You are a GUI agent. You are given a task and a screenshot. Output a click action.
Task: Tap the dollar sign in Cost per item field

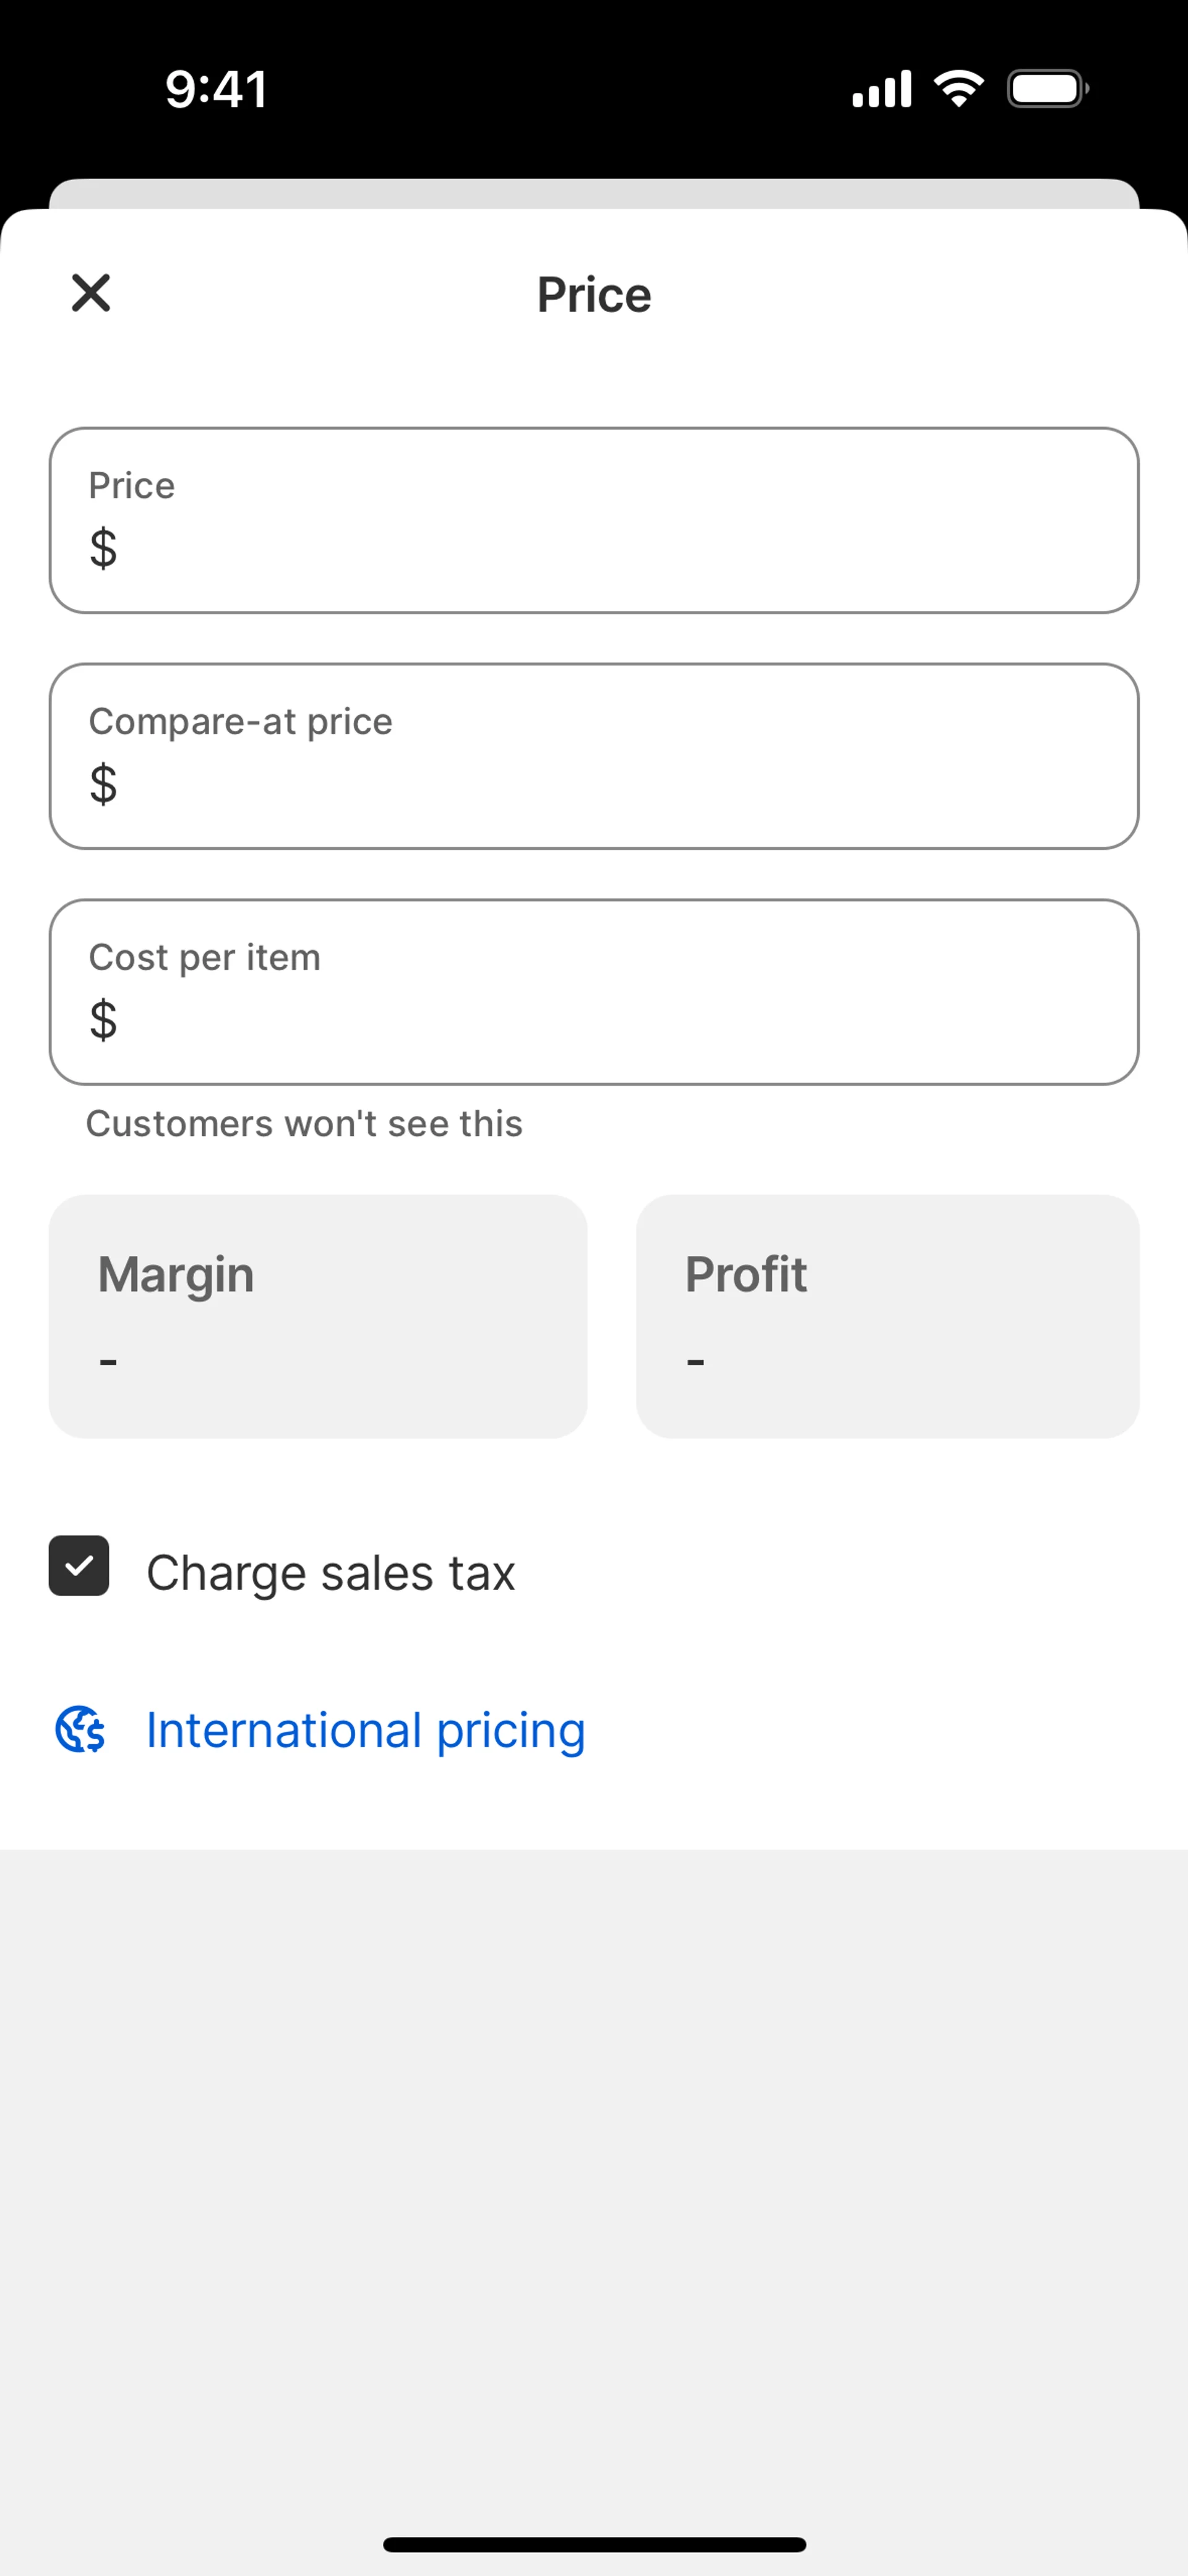pos(103,1020)
